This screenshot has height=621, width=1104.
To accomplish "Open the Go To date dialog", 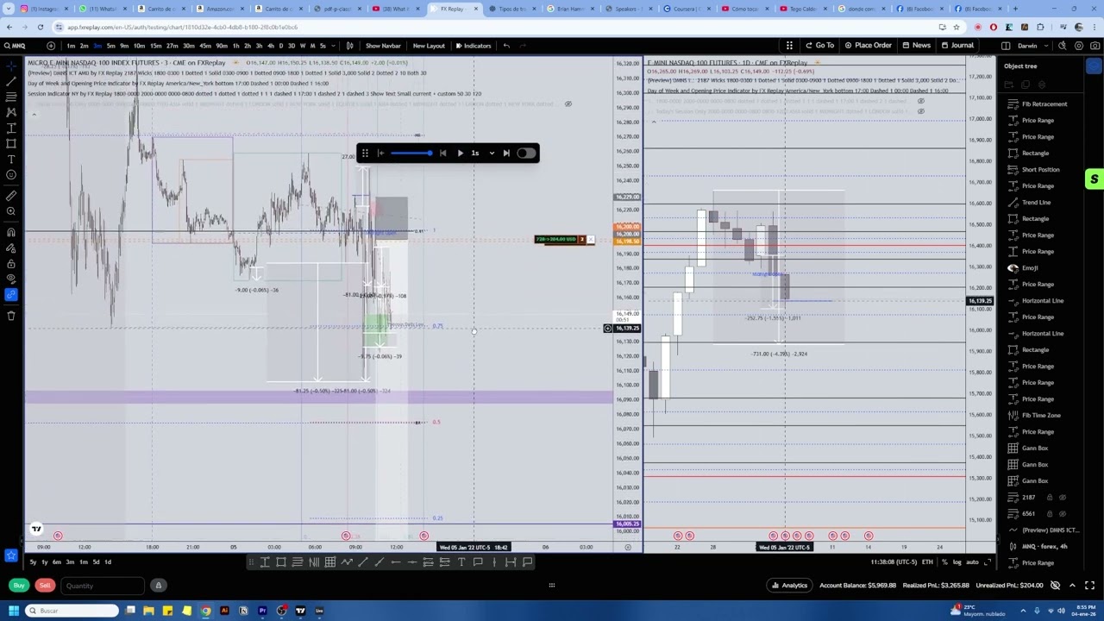I will [x=820, y=46].
